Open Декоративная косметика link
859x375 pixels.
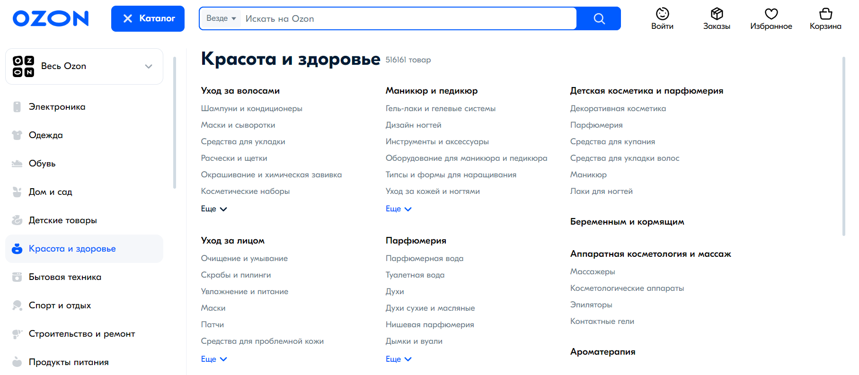click(x=618, y=109)
